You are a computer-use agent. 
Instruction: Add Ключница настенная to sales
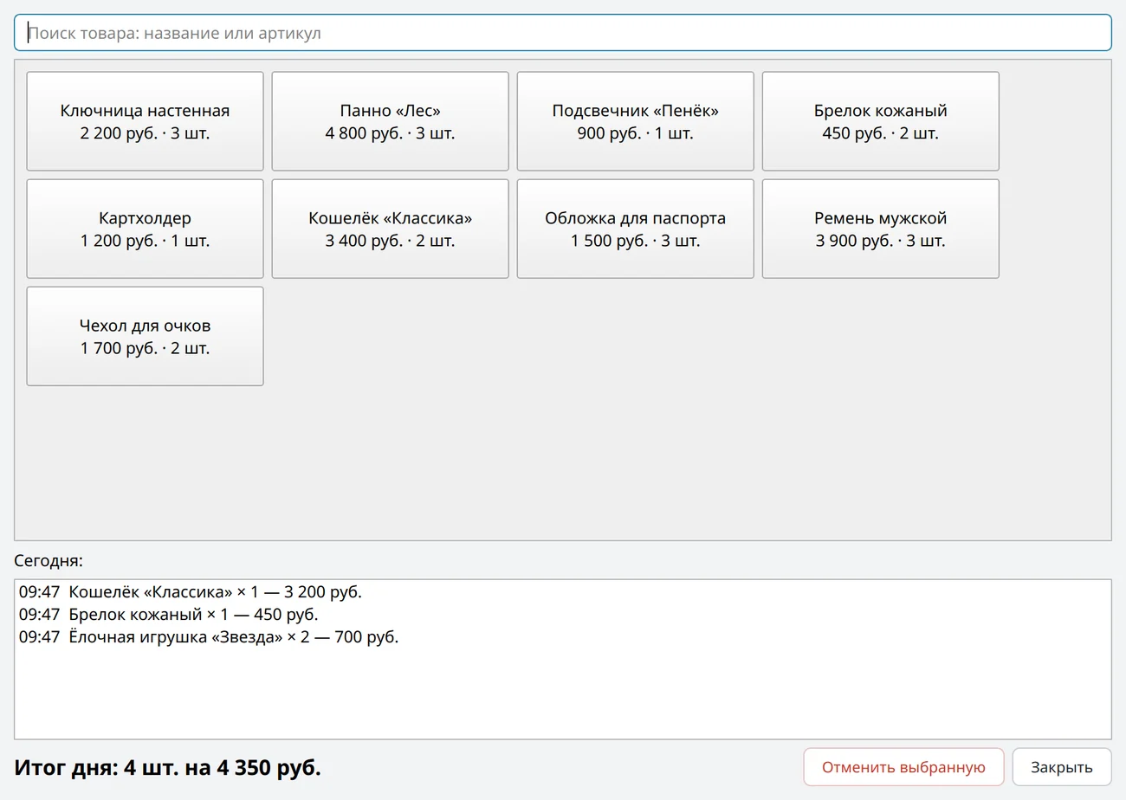pos(145,121)
